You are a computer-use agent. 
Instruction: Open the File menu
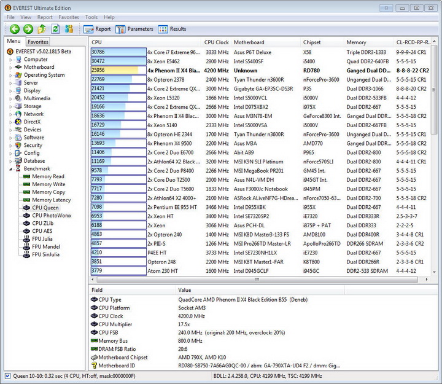[10, 17]
